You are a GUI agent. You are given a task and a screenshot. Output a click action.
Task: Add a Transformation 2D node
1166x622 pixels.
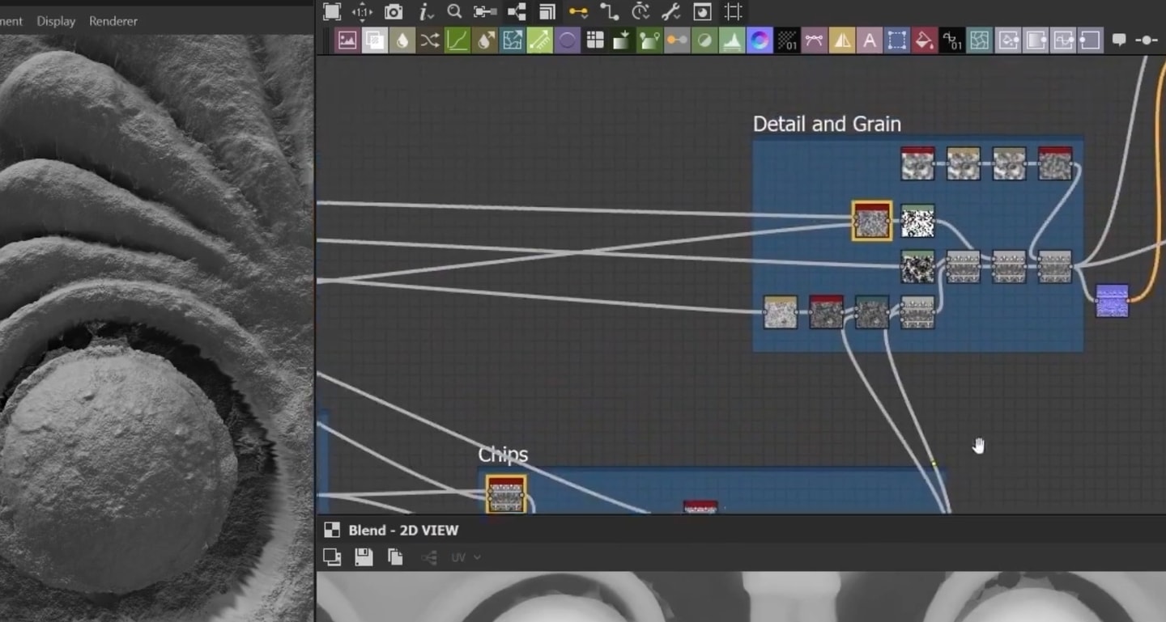point(897,40)
